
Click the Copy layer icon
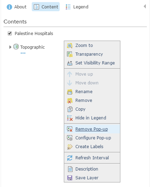70,109
